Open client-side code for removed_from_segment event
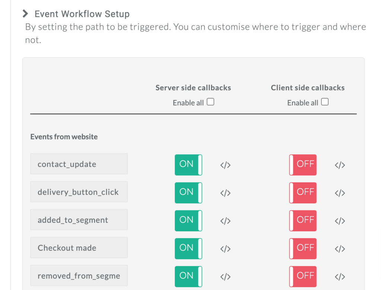 click(x=340, y=277)
